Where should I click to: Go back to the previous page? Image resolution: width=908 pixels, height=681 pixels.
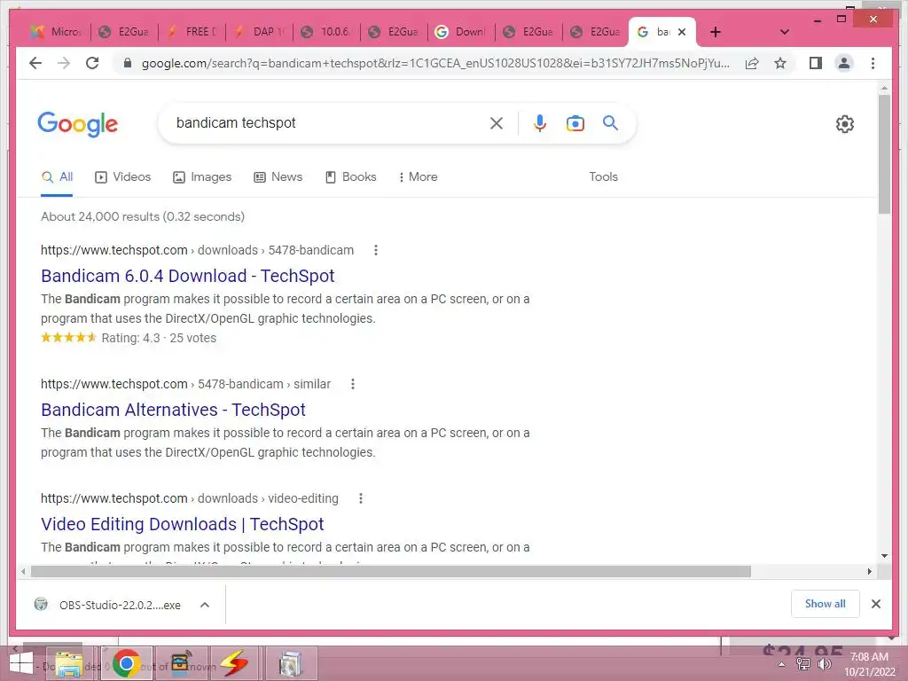click(x=35, y=63)
